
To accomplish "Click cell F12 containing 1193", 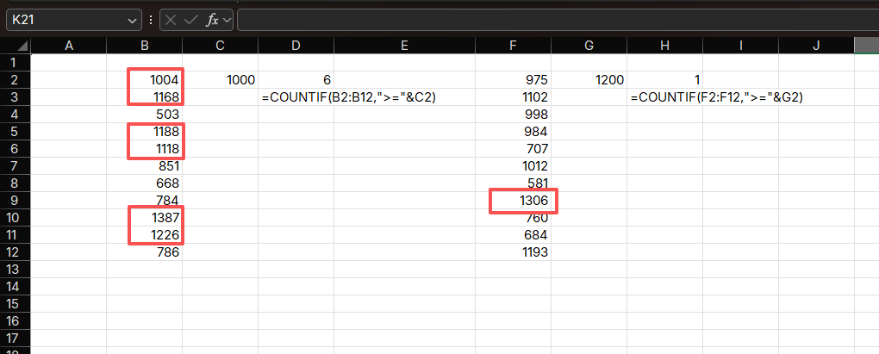I will (513, 252).
